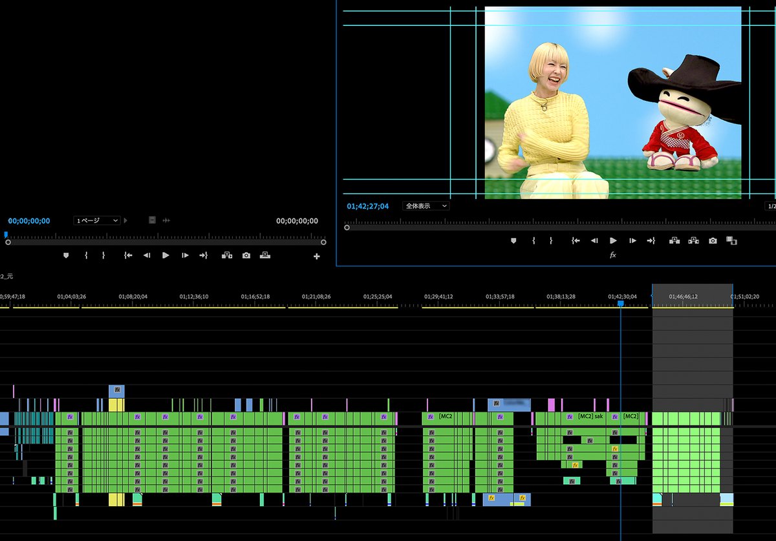Click left handle of Source zoom scroll bar
Viewport: 776px width, 541px height.
(8, 242)
